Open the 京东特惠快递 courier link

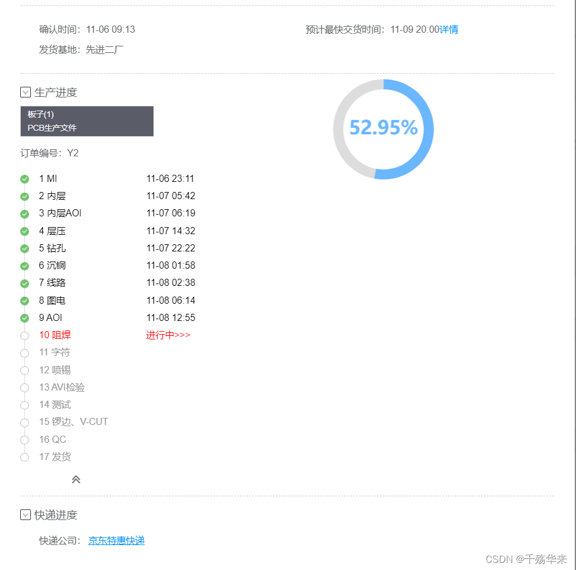click(x=117, y=540)
